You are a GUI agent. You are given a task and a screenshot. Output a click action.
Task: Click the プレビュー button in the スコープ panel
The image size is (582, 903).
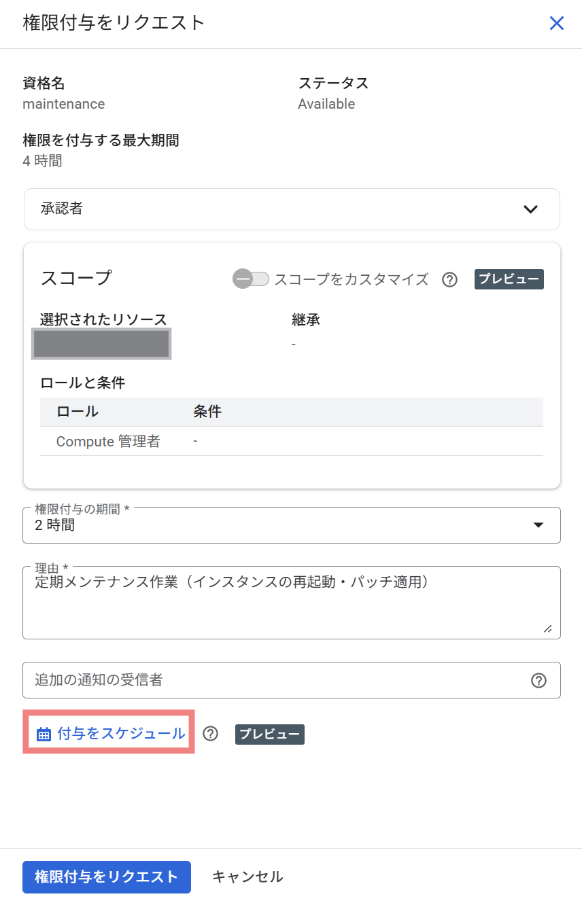(509, 279)
